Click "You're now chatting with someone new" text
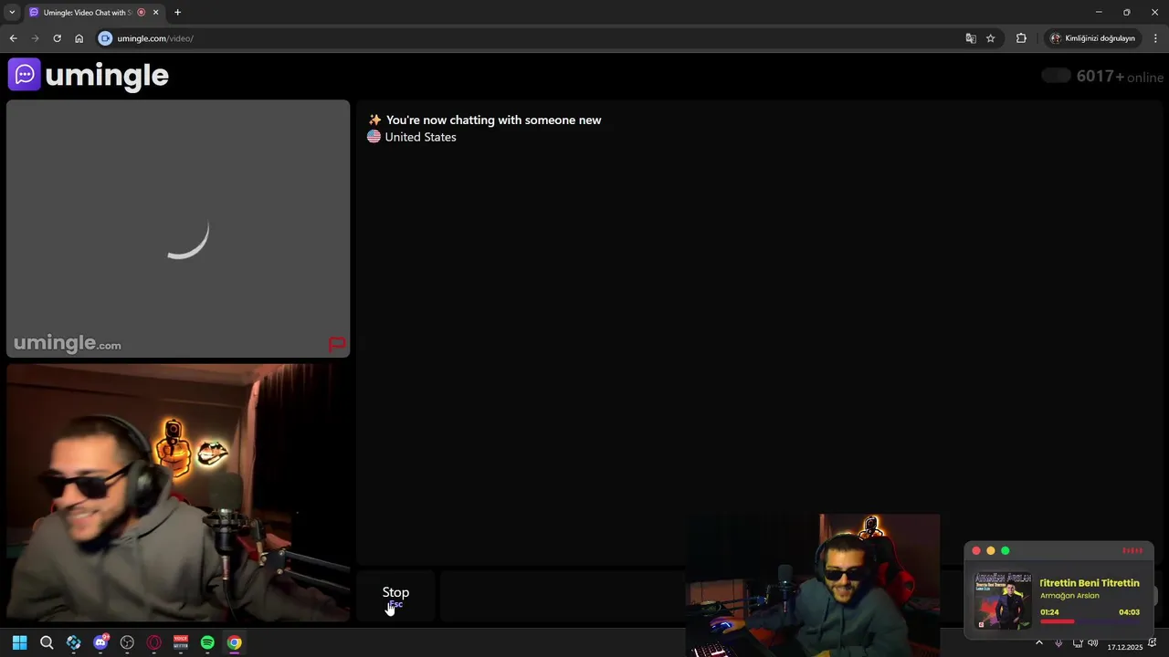Screen dimensions: 1169x657 pos(493,120)
